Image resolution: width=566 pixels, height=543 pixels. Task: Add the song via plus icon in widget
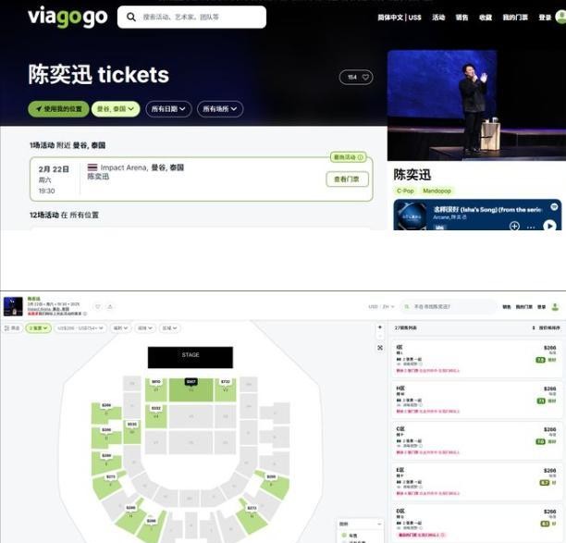point(514,226)
